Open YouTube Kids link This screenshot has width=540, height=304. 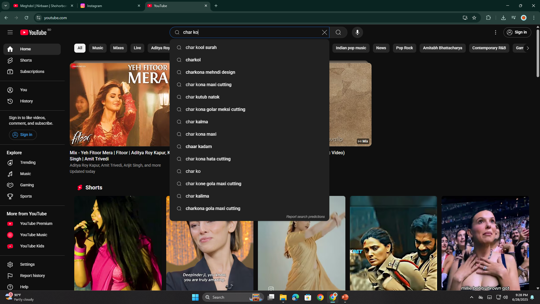(x=32, y=246)
